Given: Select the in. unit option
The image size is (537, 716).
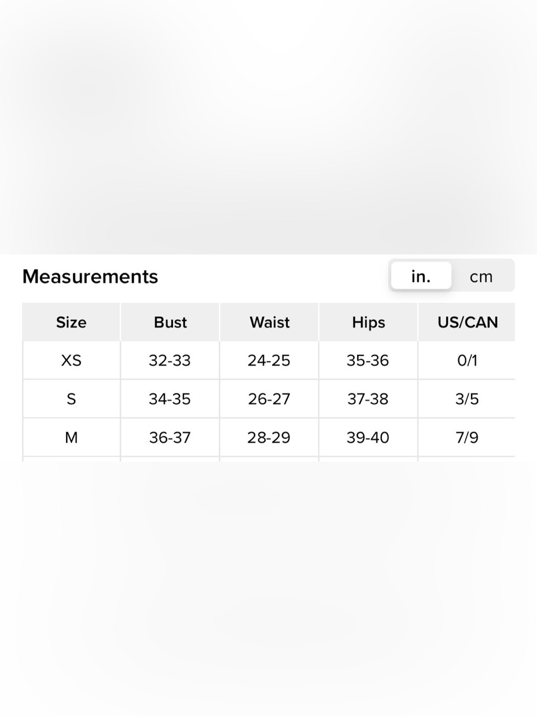Looking at the screenshot, I should click(x=421, y=276).
